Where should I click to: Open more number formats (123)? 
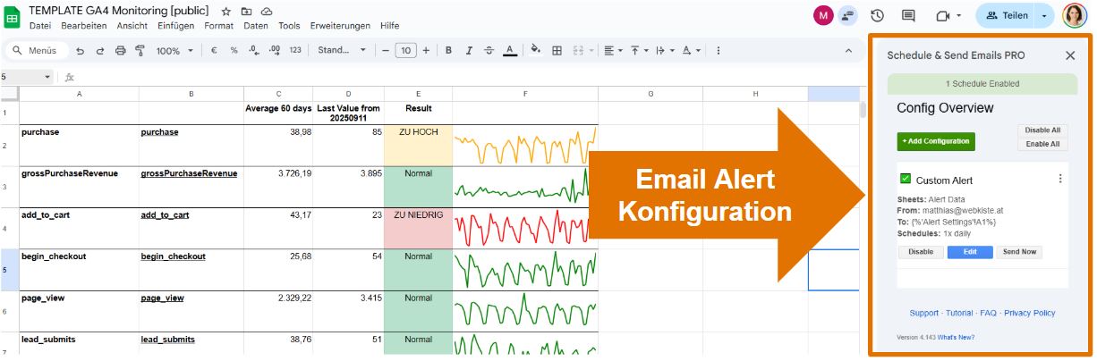(x=295, y=51)
